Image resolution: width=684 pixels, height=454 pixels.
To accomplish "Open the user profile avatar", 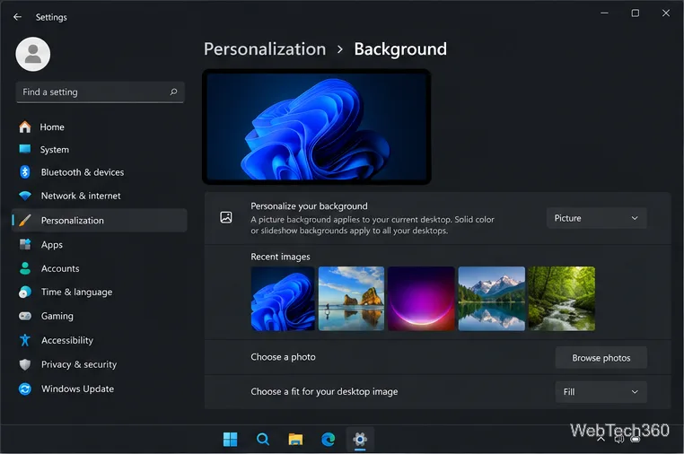I will 32,54.
